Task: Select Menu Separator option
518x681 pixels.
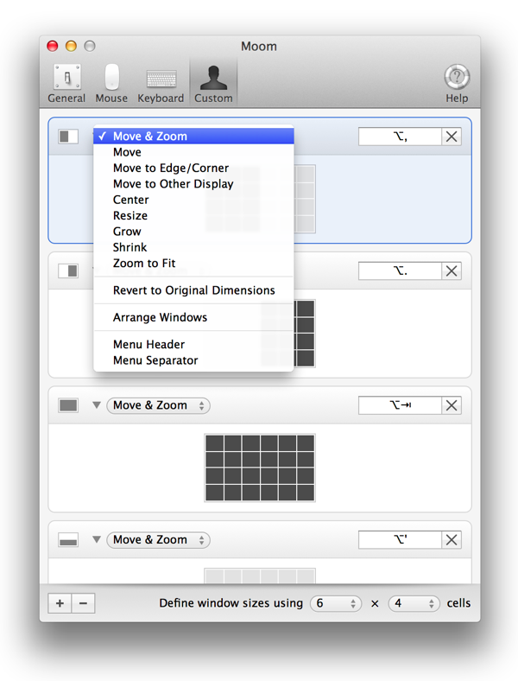Action: pyautogui.click(x=193, y=360)
